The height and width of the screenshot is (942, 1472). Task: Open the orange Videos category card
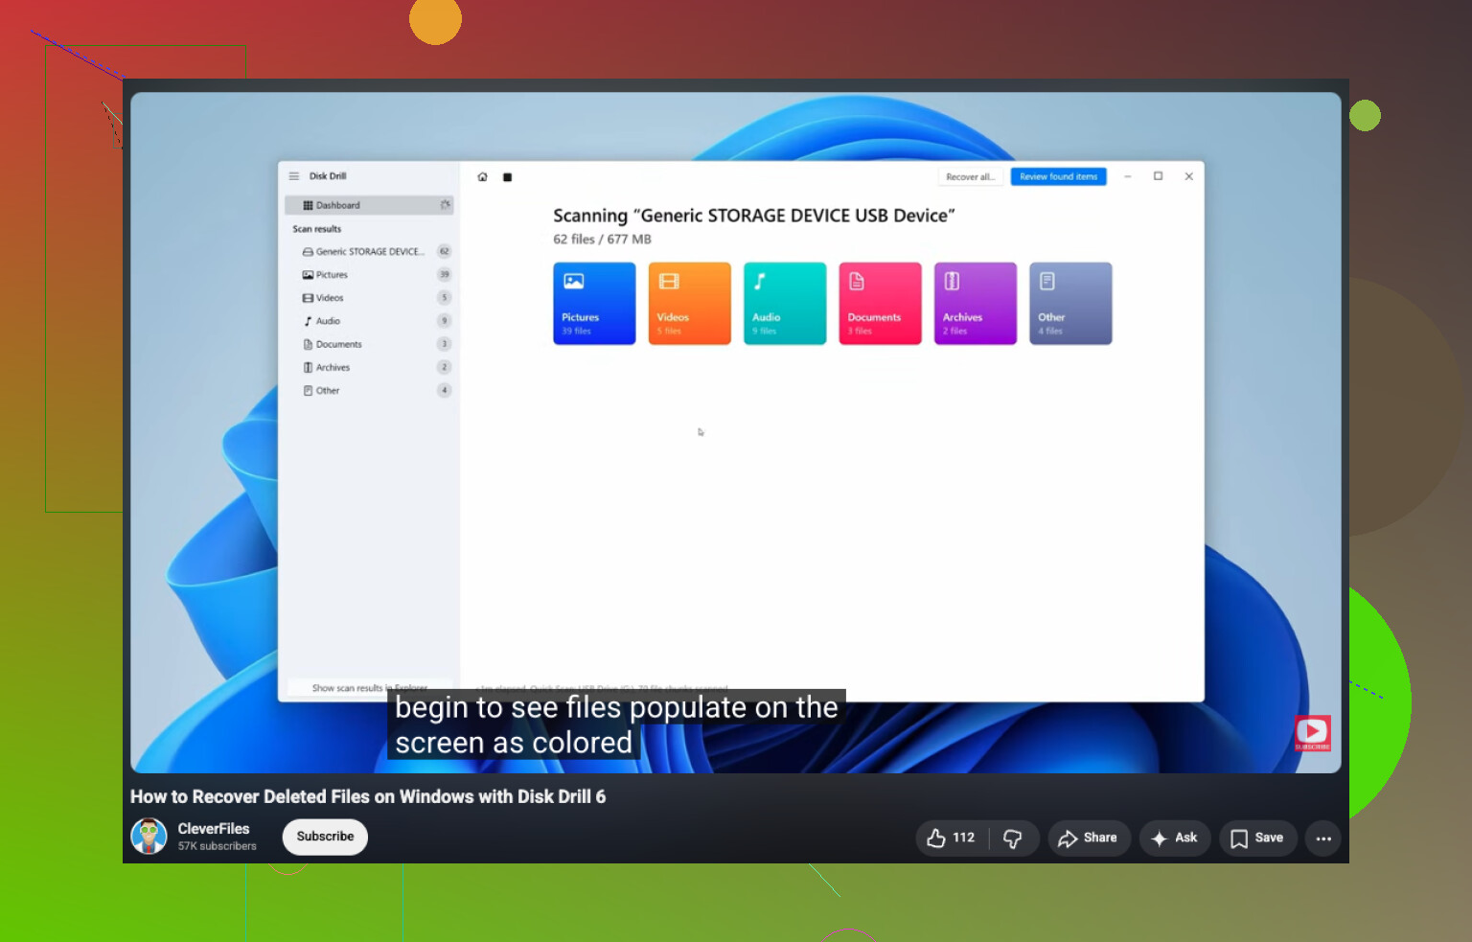[x=689, y=304]
